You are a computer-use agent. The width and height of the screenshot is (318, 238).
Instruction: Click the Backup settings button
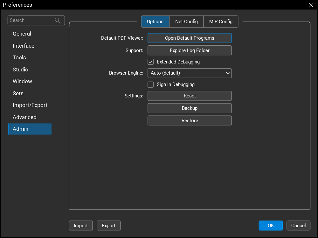coord(190,108)
